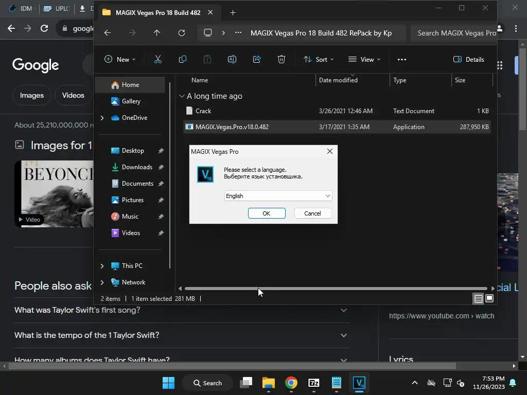Refresh the Explorer folder view
Screen dimensions: 527x395
point(182,33)
